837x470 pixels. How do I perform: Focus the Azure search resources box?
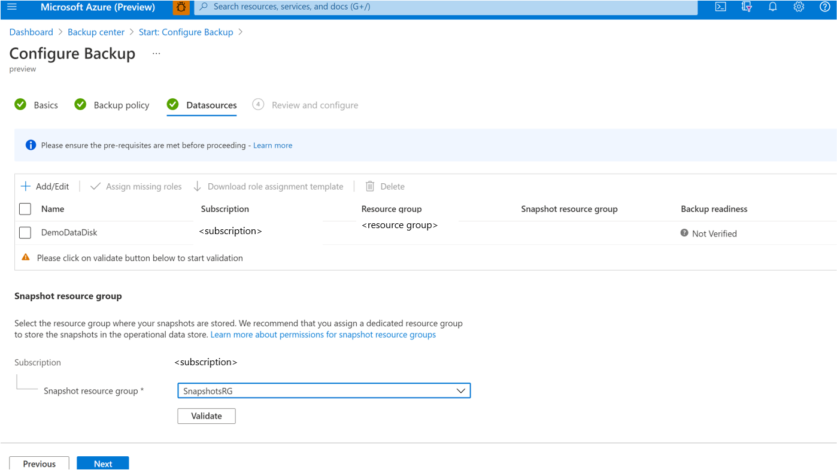coord(445,7)
